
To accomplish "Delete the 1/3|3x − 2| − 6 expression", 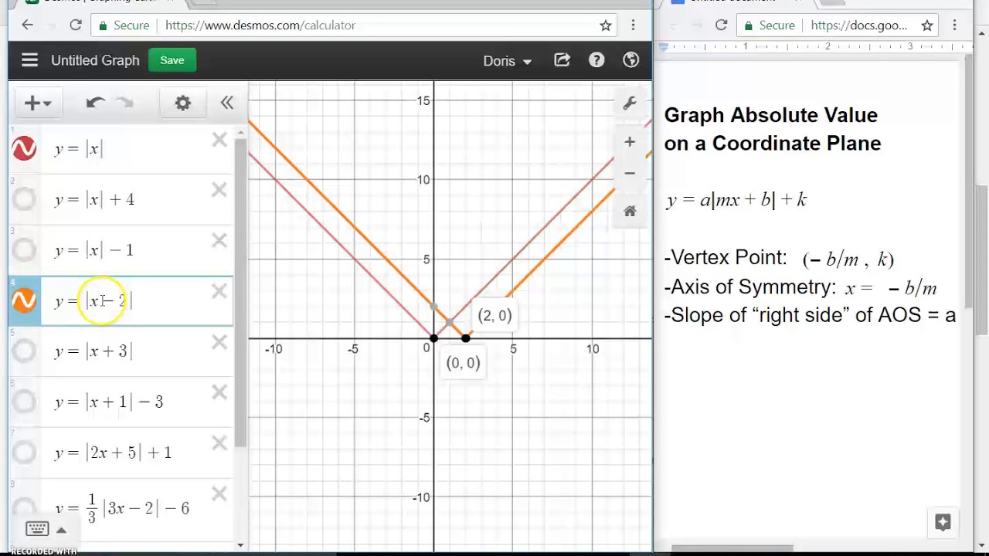I will pos(219,494).
